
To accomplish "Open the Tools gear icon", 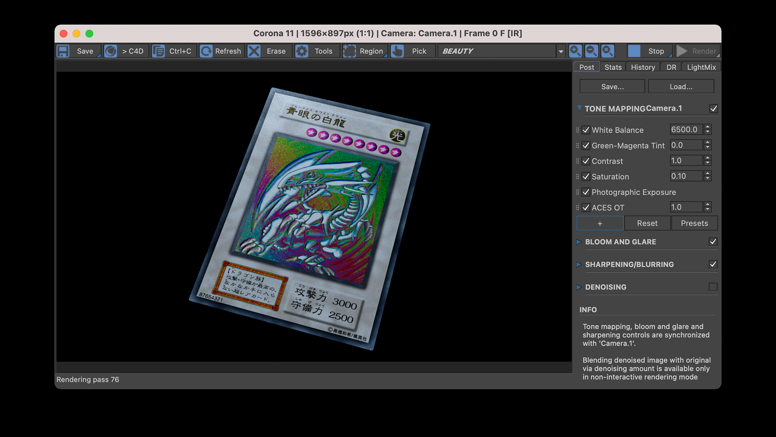I will (302, 51).
